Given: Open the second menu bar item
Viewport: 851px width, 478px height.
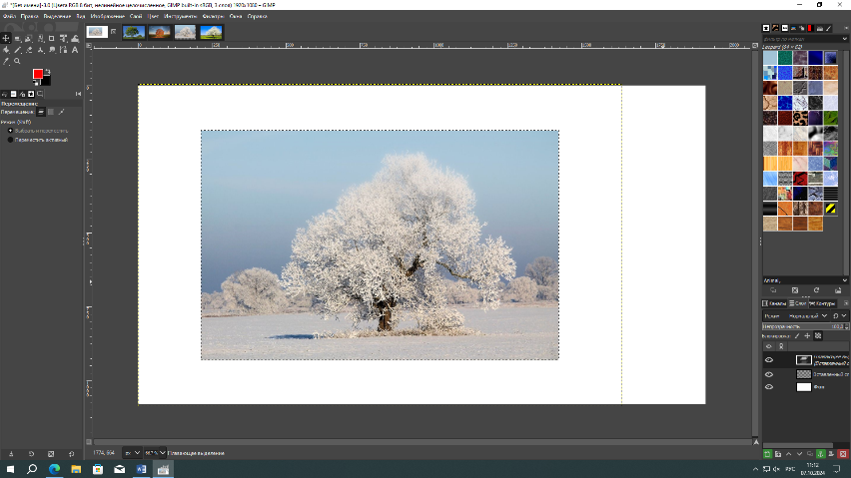Looking at the screenshot, I should [29, 16].
